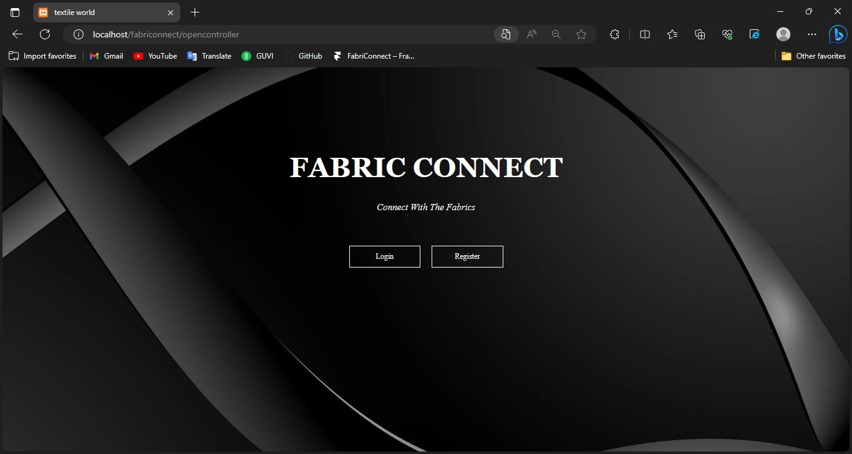This screenshot has height=454, width=852.
Task: Open the user profile avatar
Action: (x=783, y=34)
